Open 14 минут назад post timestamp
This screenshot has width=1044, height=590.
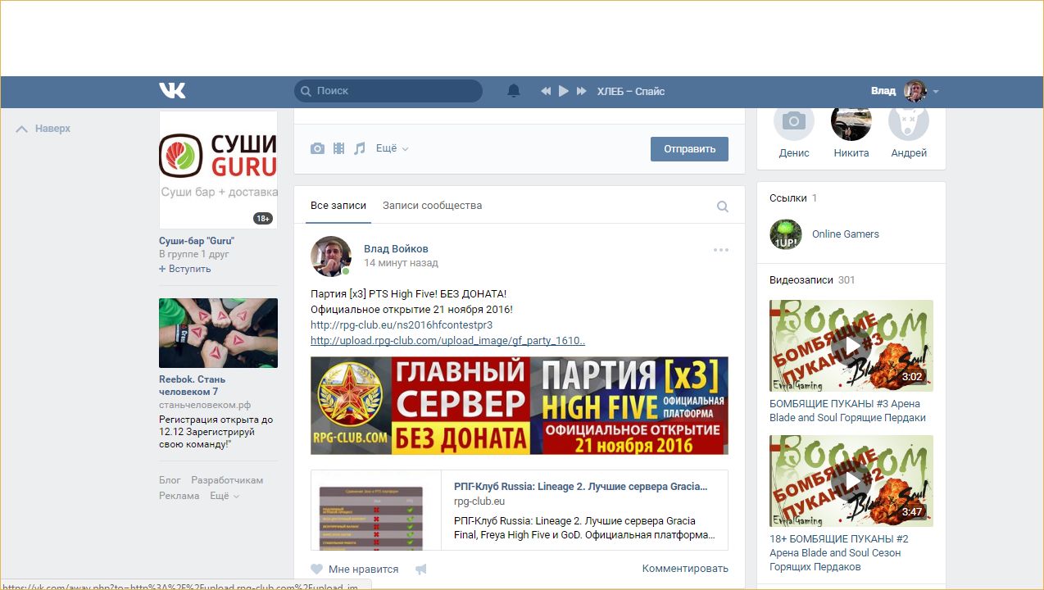[x=401, y=263]
